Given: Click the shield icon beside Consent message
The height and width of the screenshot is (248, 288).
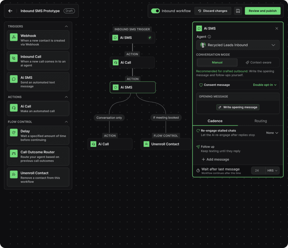Looking at the screenshot, I should click(201, 85).
